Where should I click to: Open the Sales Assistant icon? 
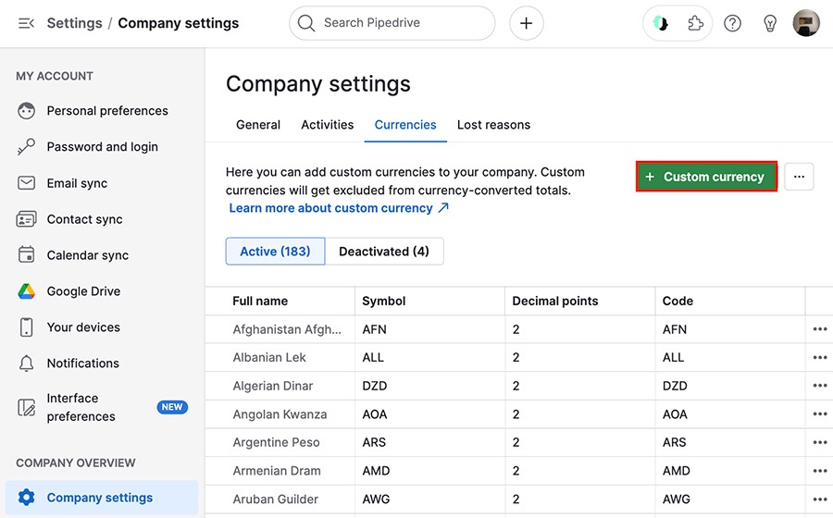660,23
